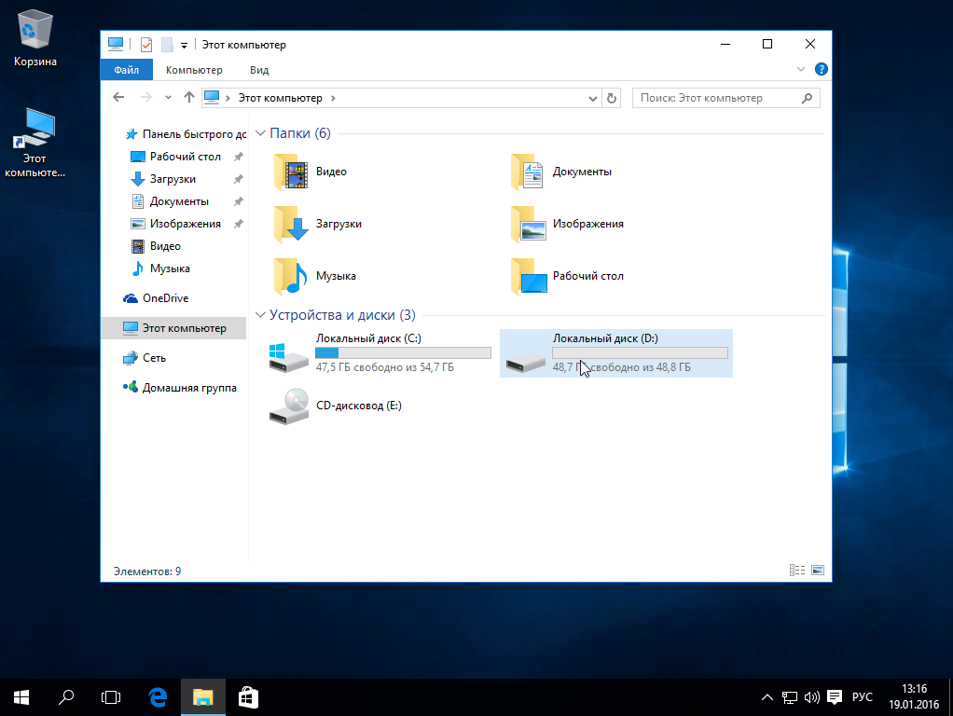Go up one folder level arrow
Screen dimensions: 953x716
tap(189, 98)
